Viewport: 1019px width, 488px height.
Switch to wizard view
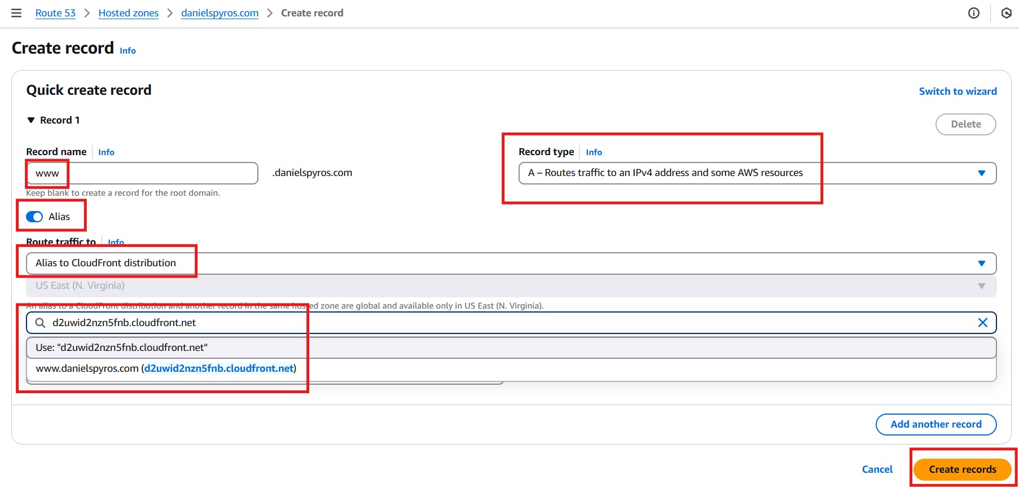(x=957, y=91)
